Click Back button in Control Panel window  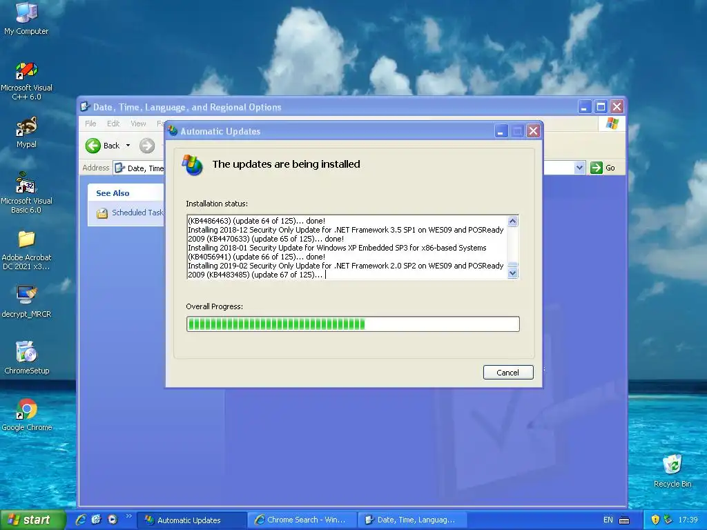coord(103,146)
